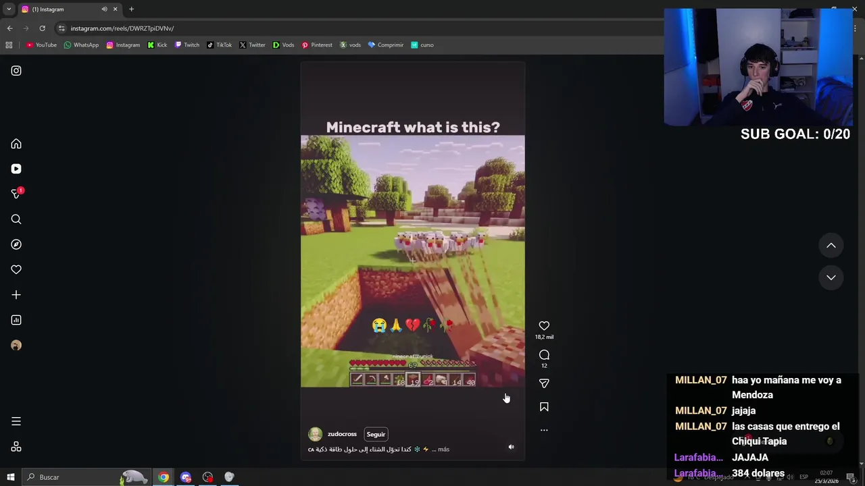Click the address bar URL
The image size is (865, 486).
122,28
